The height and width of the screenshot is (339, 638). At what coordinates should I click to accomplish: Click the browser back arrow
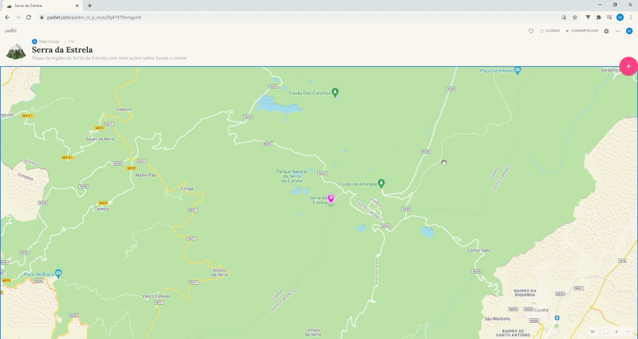point(7,17)
